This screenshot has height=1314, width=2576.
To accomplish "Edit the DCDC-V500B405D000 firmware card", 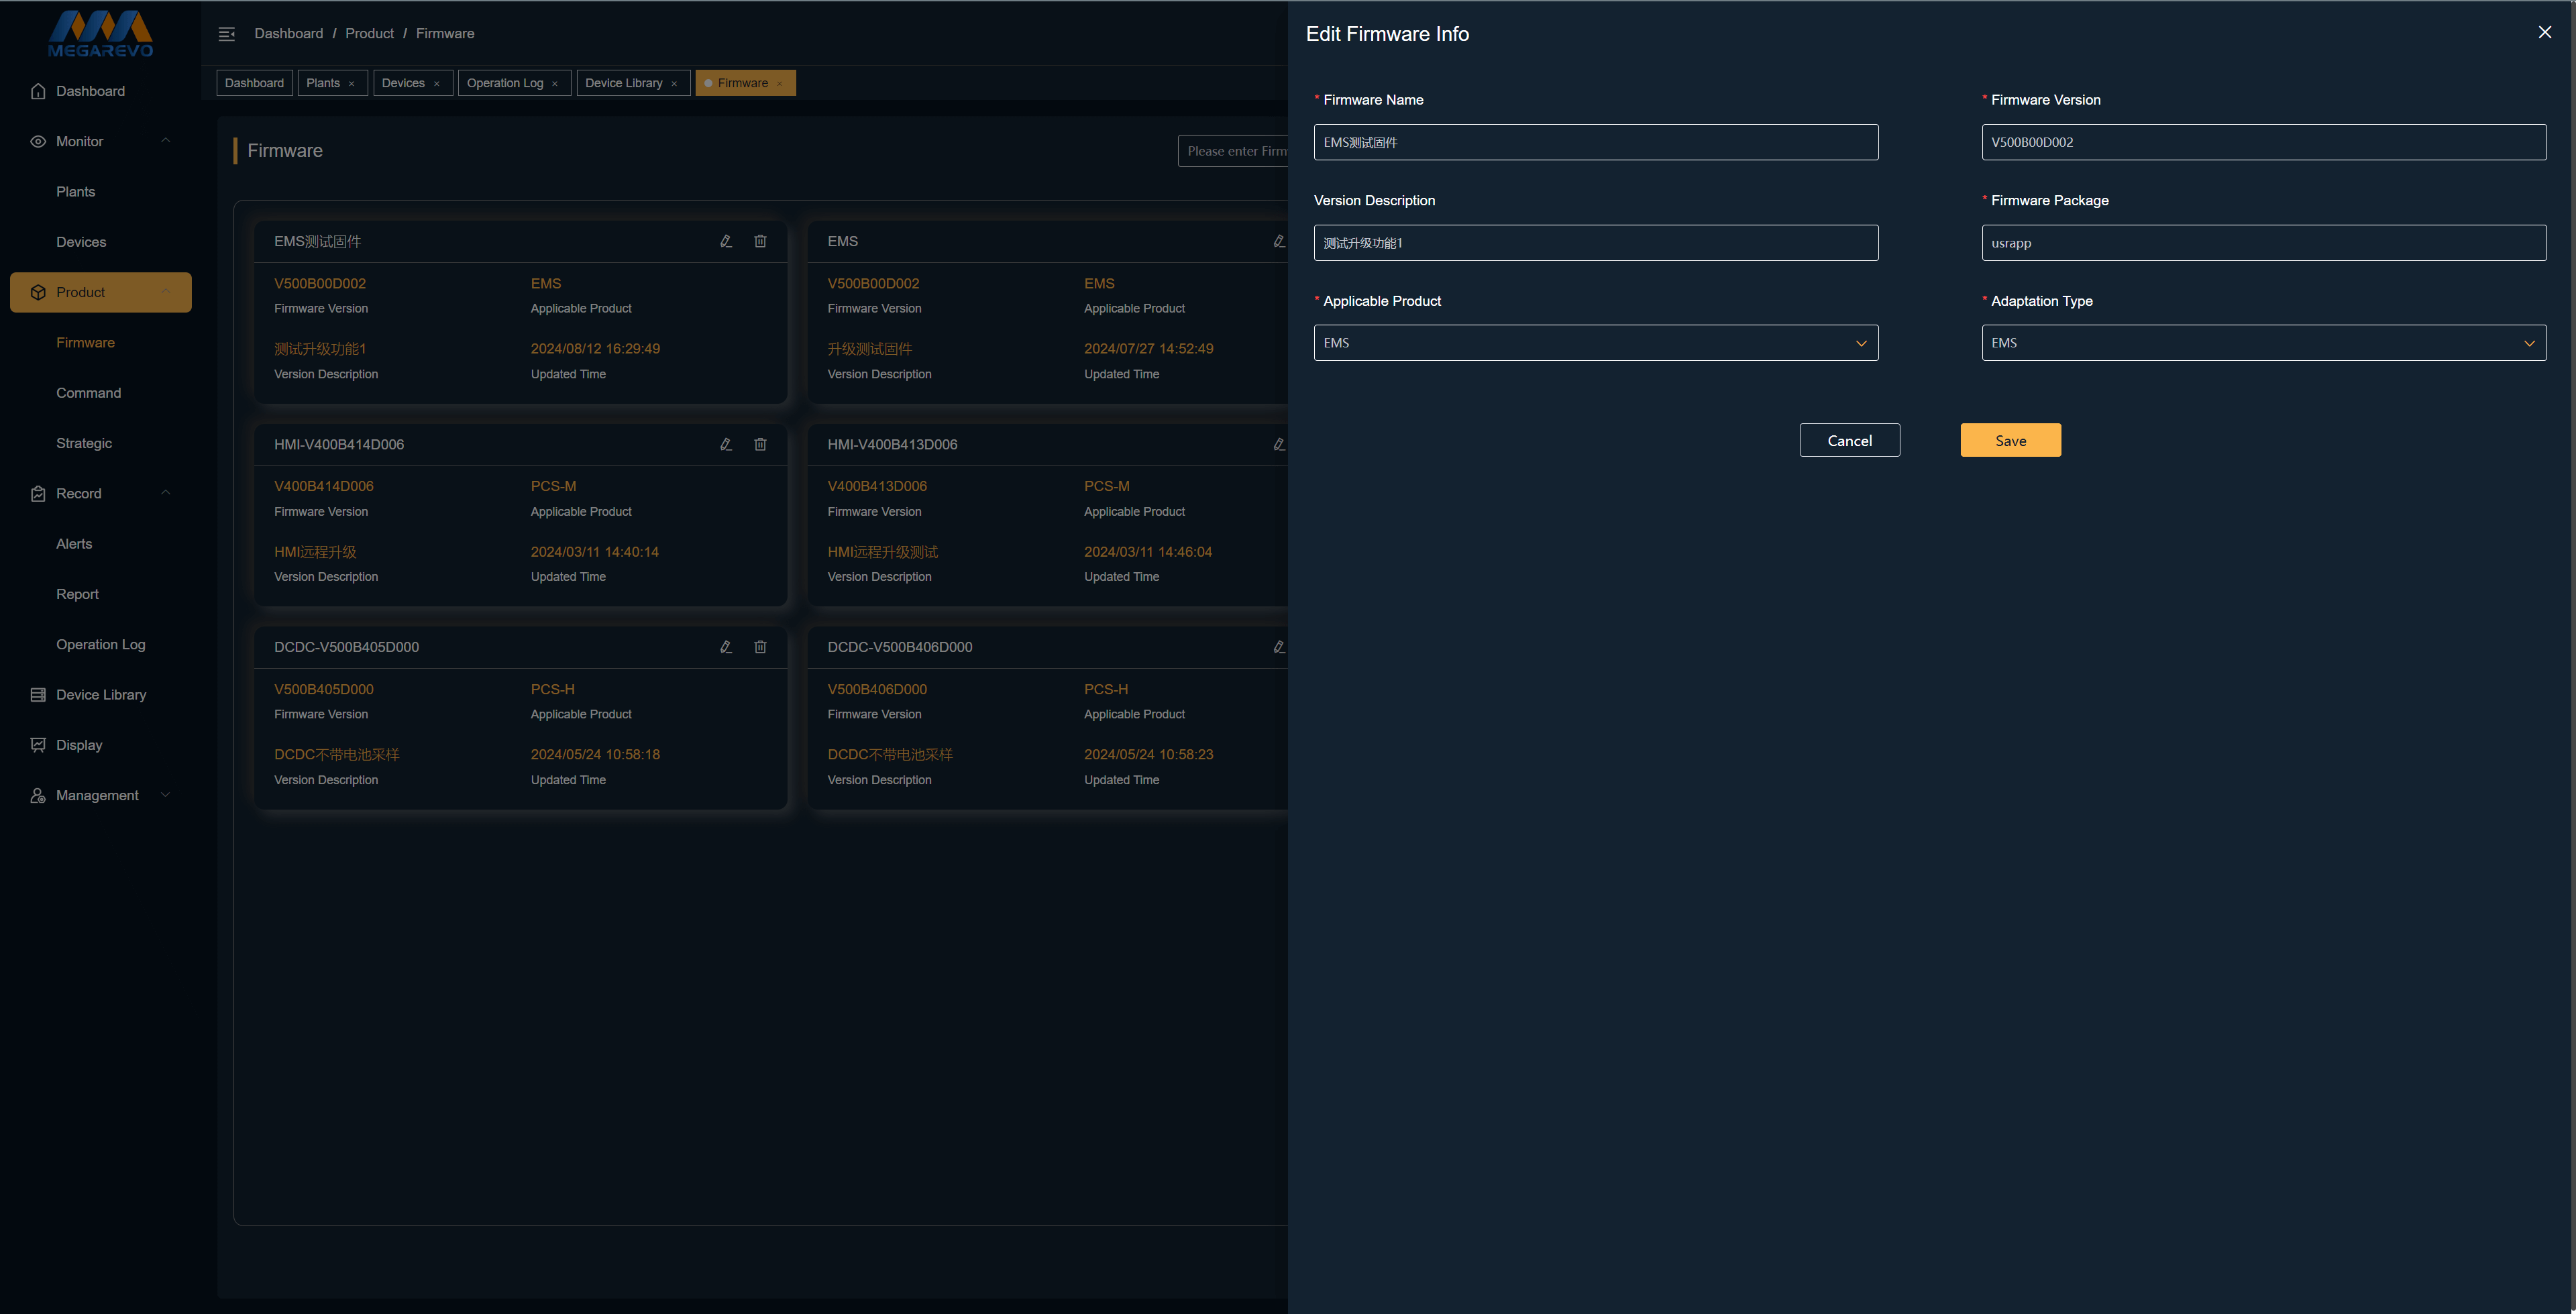I will point(726,647).
